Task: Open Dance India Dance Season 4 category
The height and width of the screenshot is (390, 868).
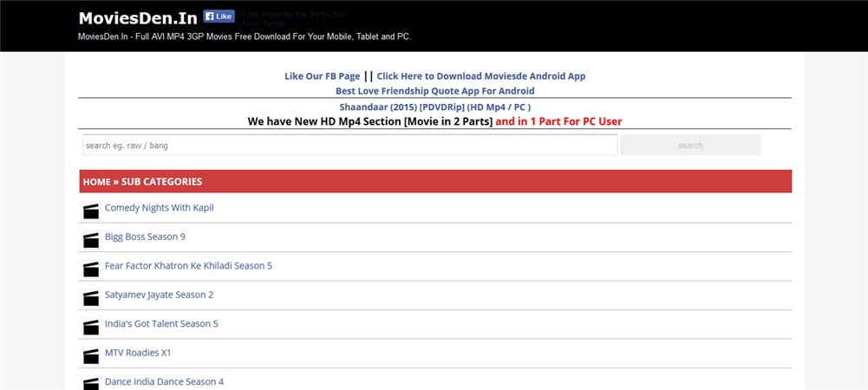Action: (x=165, y=381)
